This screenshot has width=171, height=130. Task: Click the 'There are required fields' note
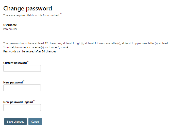[31, 16]
